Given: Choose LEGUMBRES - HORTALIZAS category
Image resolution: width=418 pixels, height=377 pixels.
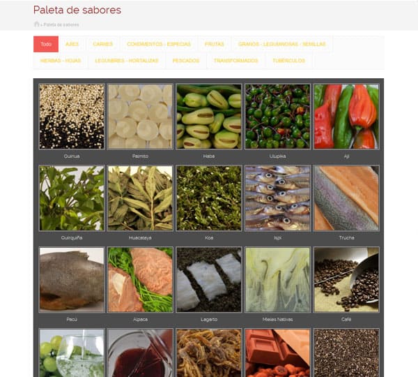Looking at the screenshot, I should (x=127, y=61).
